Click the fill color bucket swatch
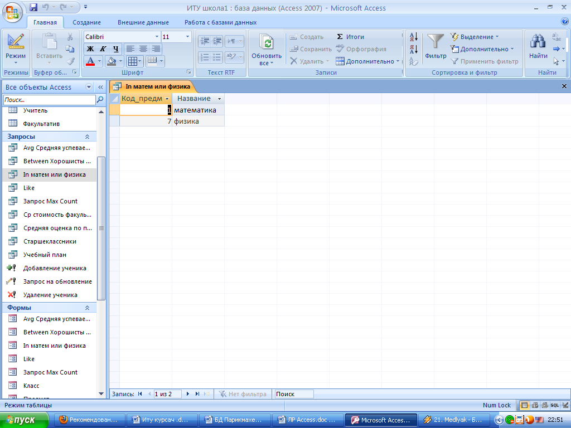The width and height of the screenshot is (571, 428). 112,61
